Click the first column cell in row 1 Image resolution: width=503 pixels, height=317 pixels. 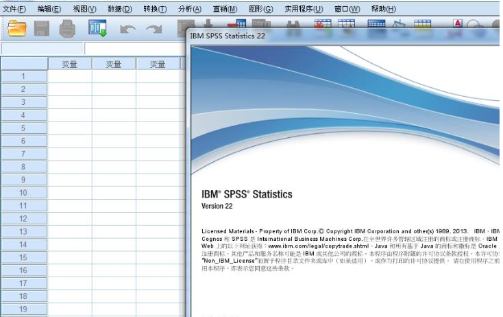point(70,76)
